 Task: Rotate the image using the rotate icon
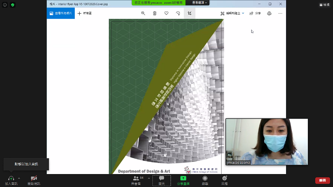[178, 13]
